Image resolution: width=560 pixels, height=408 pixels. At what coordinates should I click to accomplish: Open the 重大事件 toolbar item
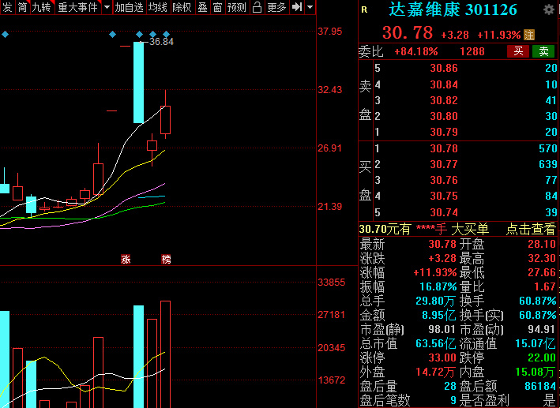point(78,7)
